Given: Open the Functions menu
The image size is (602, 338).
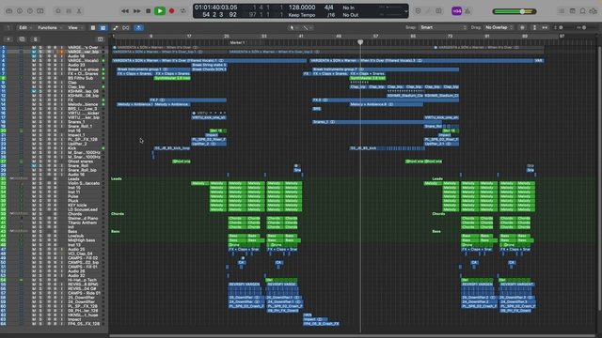Looking at the screenshot, I should point(49,27).
